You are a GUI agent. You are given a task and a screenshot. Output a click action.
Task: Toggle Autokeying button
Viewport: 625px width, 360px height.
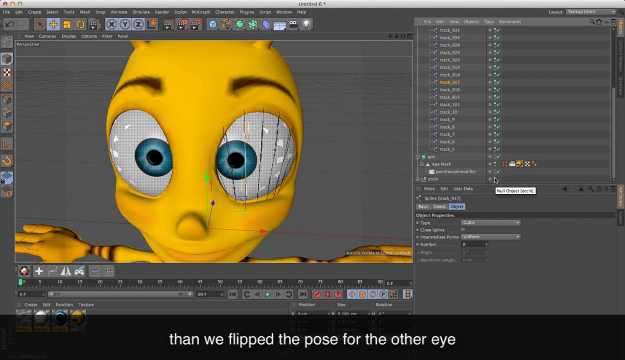click(327, 294)
